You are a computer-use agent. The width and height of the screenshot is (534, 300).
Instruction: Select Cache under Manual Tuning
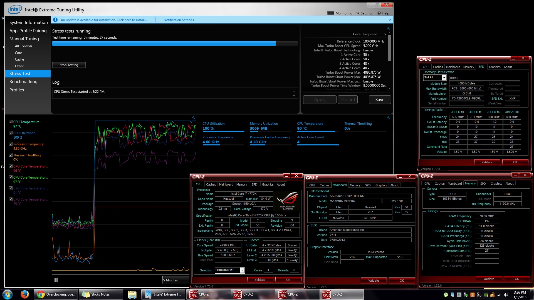click(19, 59)
